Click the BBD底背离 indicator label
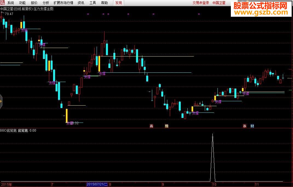 8,131
